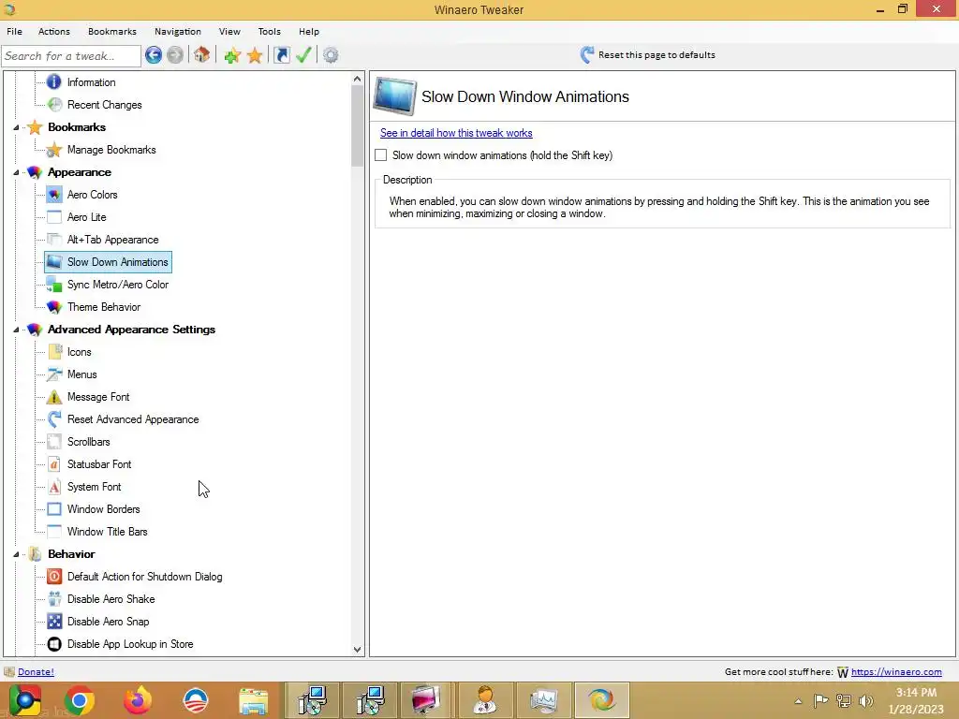
Task: Show hidden tray icons arrow
Action: click(x=798, y=701)
